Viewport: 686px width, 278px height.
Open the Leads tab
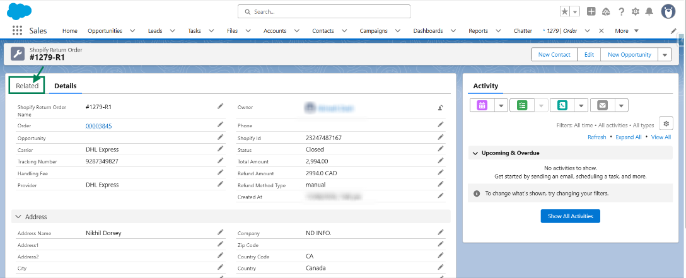pos(155,31)
